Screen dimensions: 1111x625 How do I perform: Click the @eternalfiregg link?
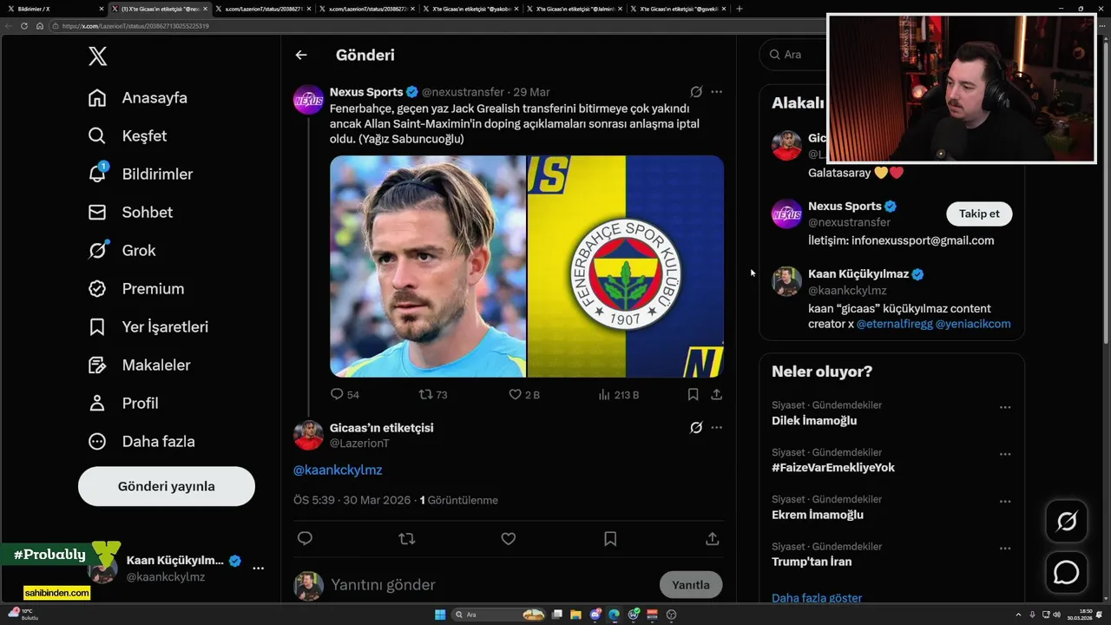click(894, 324)
